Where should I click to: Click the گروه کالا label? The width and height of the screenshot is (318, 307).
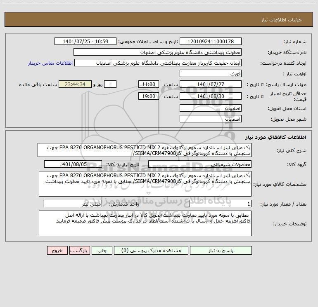click(x=297, y=164)
